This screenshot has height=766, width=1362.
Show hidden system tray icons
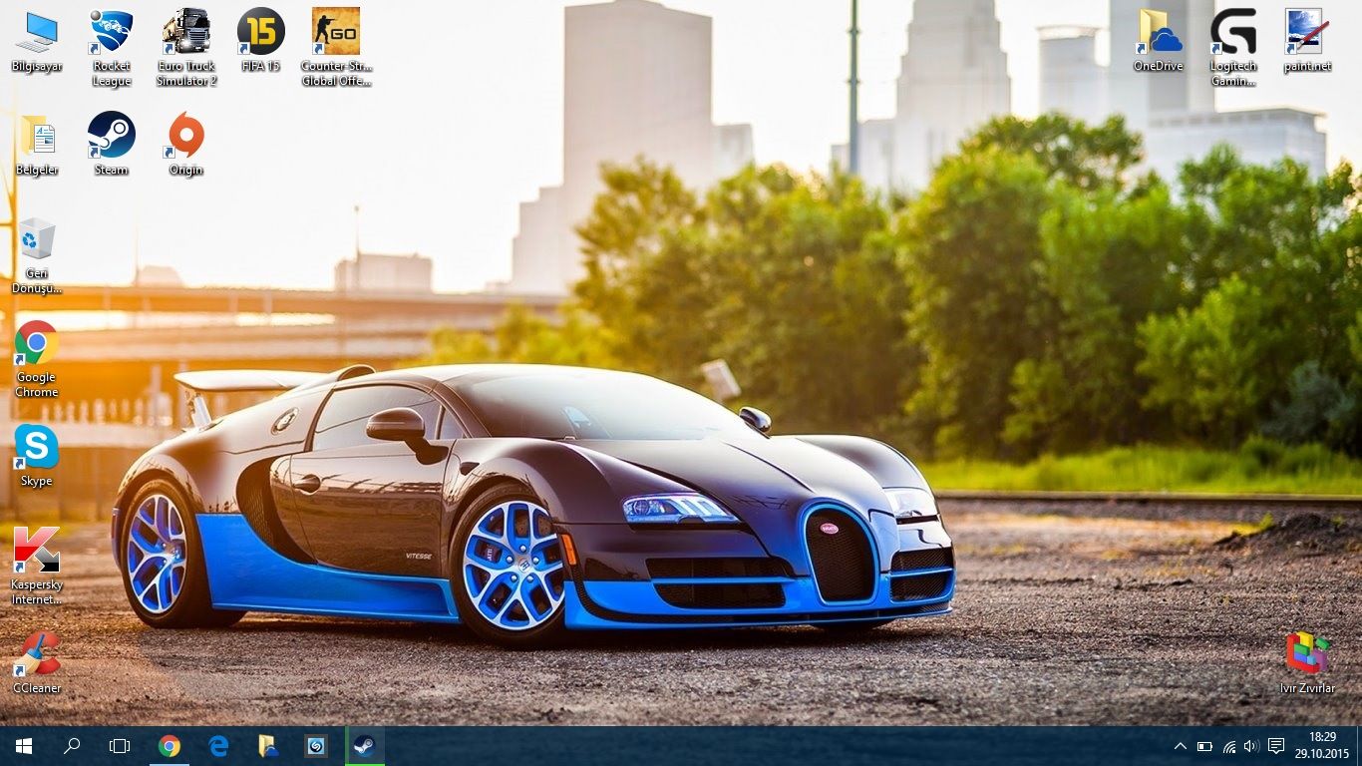pyautogui.click(x=1181, y=746)
